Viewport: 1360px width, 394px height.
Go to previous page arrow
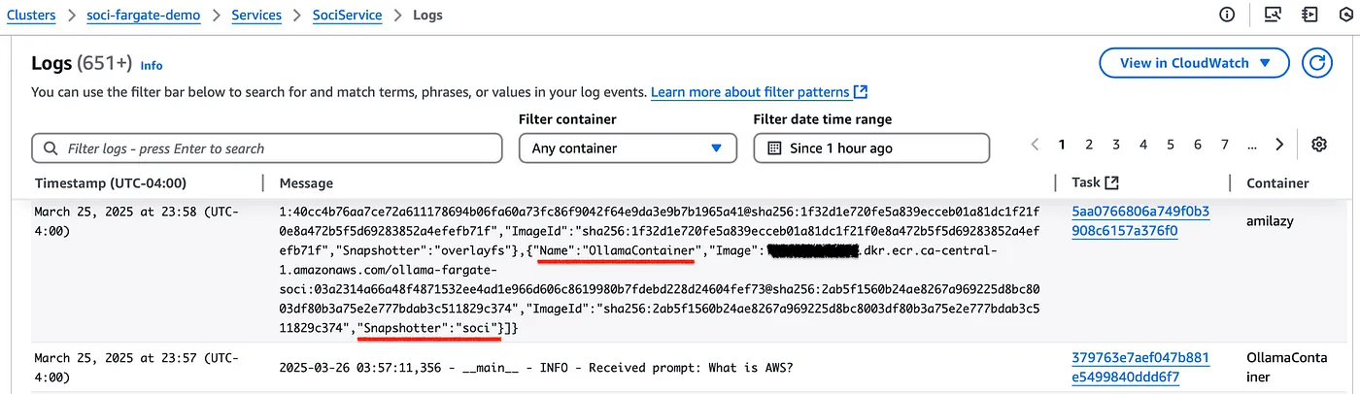1035,145
